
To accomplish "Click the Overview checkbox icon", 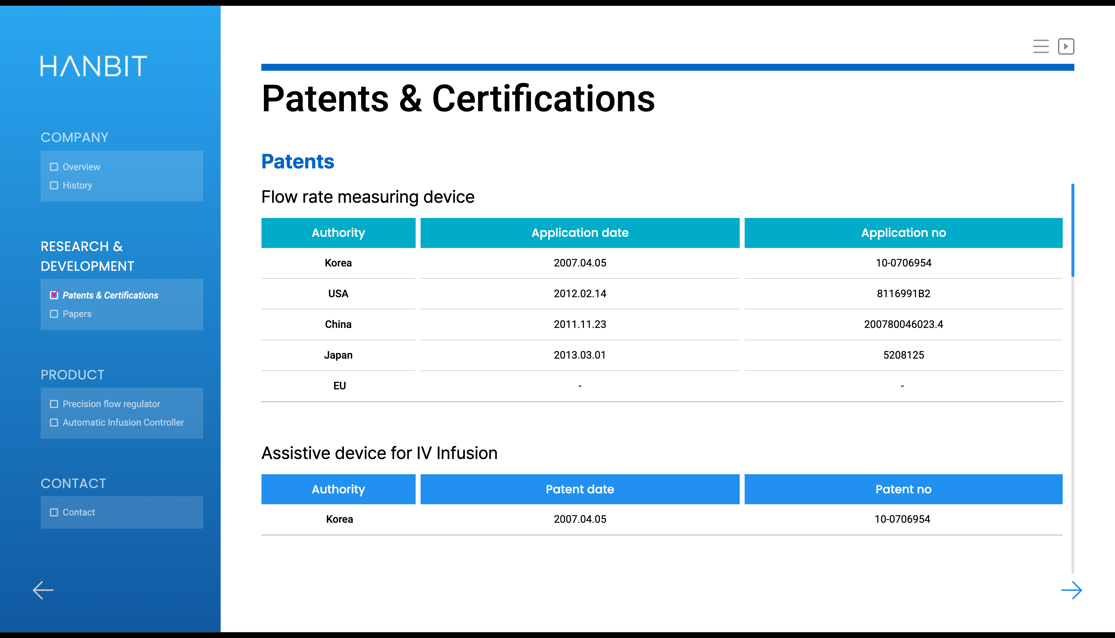I will 54,167.
